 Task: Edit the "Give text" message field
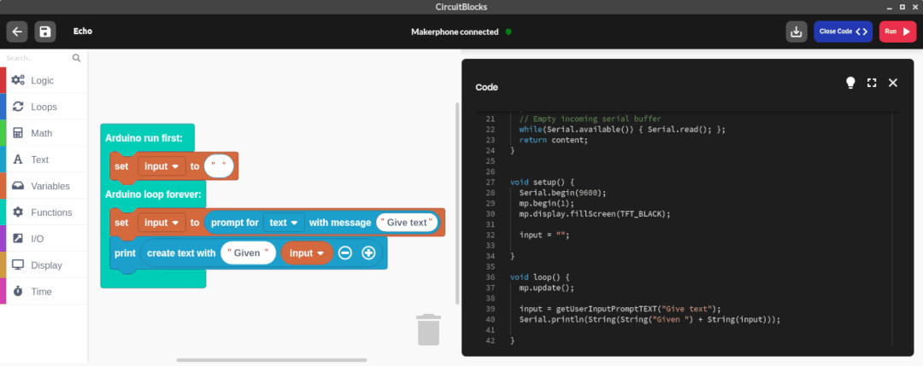(408, 223)
